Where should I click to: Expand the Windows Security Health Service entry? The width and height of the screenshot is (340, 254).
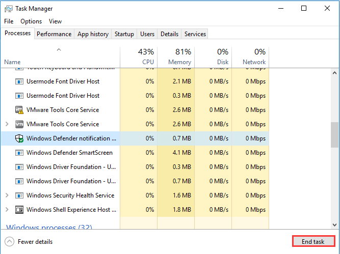pos(7,195)
